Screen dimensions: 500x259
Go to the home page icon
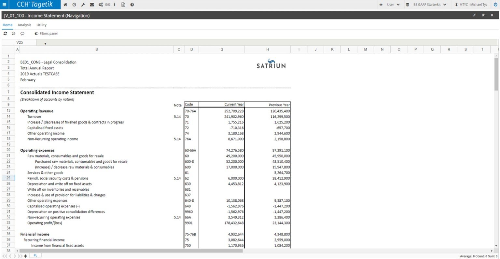tap(65, 5)
